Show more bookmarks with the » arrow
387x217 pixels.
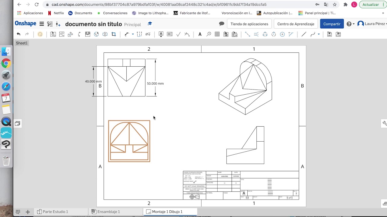tap(383, 13)
